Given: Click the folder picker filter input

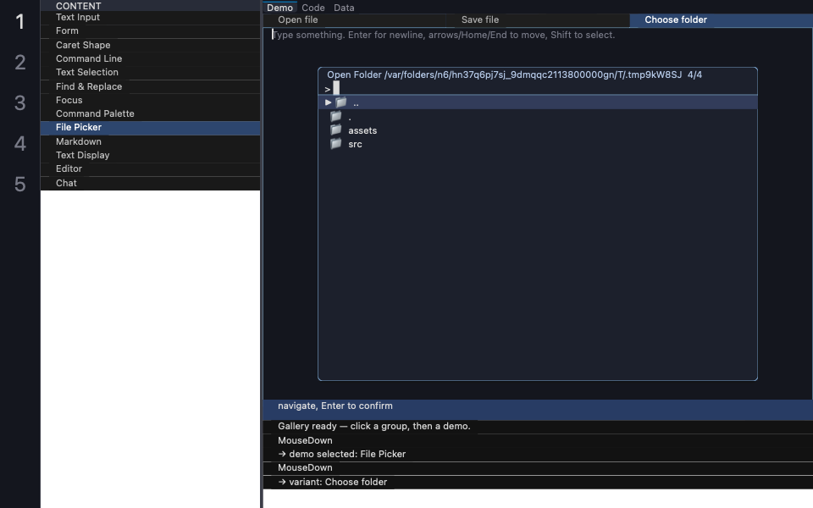Looking at the screenshot, I should [538, 89].
